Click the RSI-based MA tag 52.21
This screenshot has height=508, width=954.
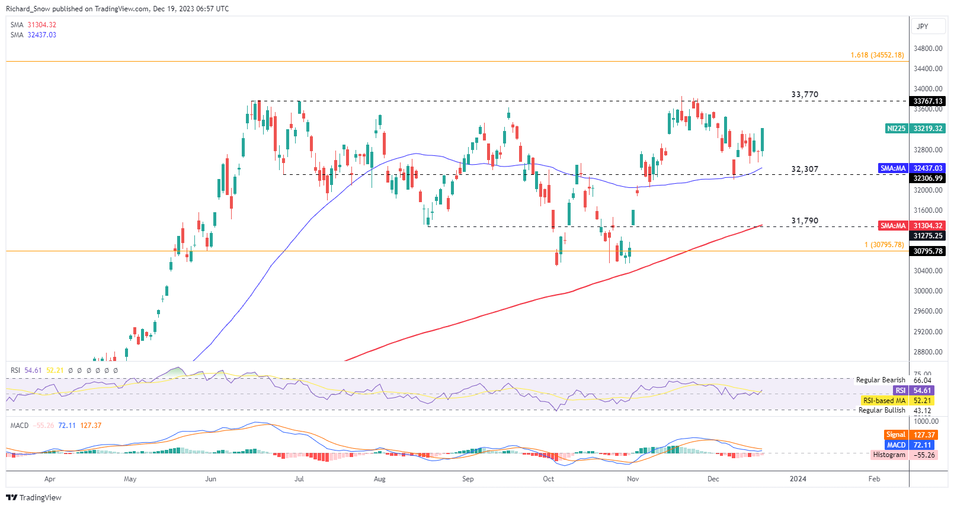pyautogui.click(x=898, y=401)
